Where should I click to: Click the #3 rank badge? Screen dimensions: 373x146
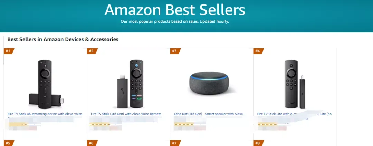tap(175, 51)
